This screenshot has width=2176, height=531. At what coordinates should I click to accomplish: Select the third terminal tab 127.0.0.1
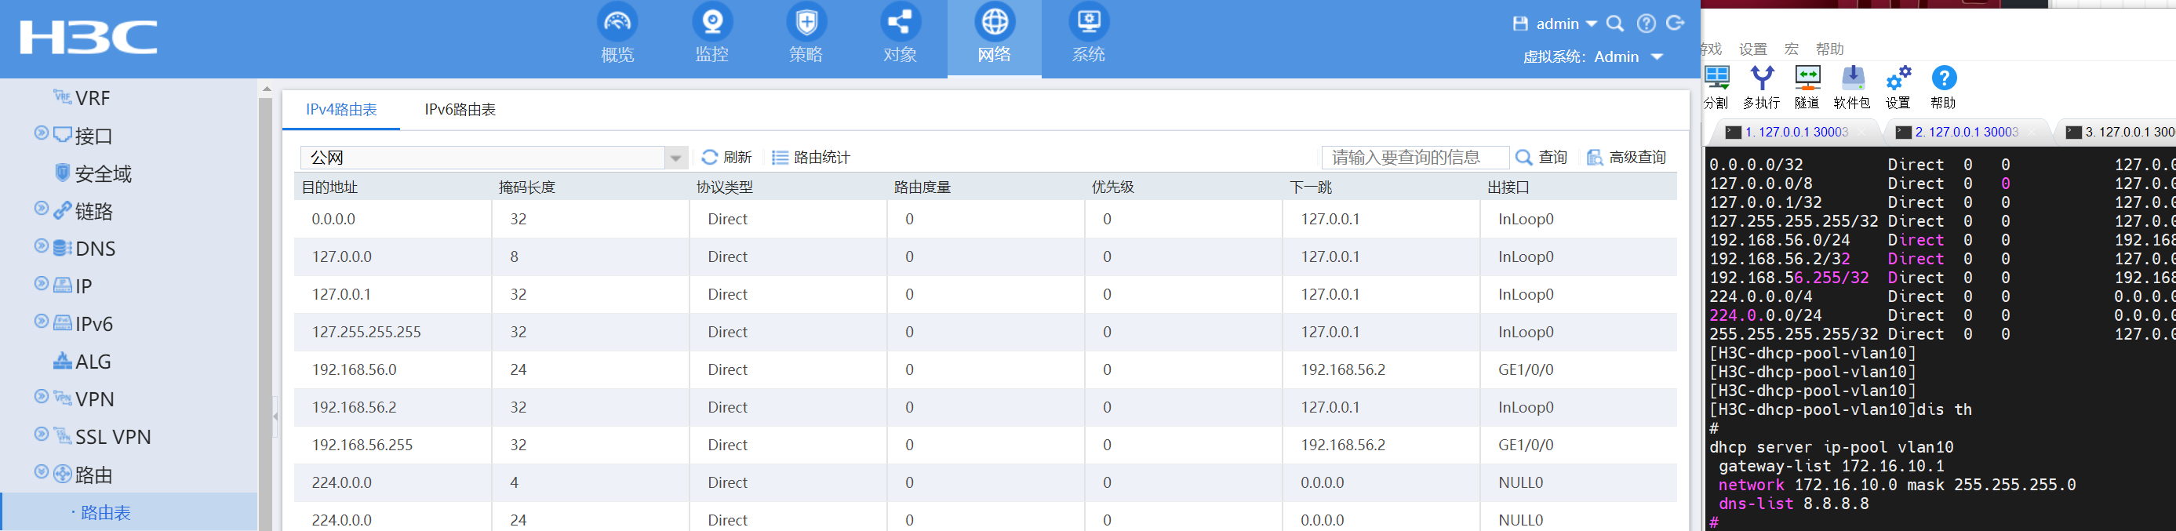2120,132
